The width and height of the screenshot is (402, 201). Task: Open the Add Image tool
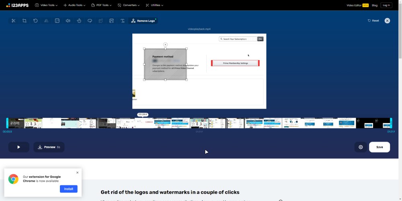pyautogui.click(x=111, y=21)
